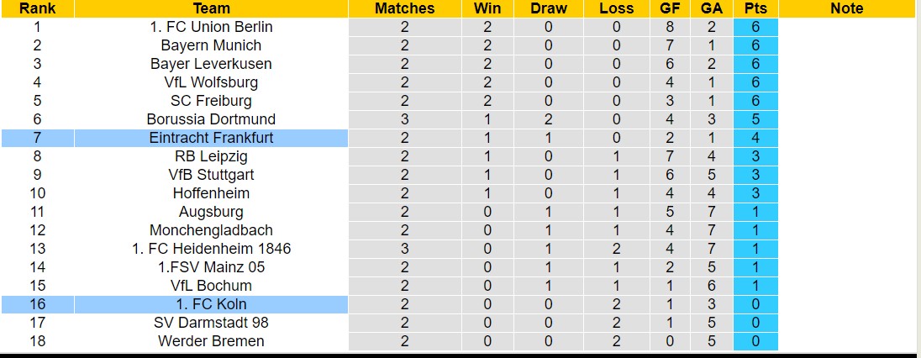The height and width of the screenshot is (358, 921).
Task: Click the Note column header
Action: click(x=847, y=8)
